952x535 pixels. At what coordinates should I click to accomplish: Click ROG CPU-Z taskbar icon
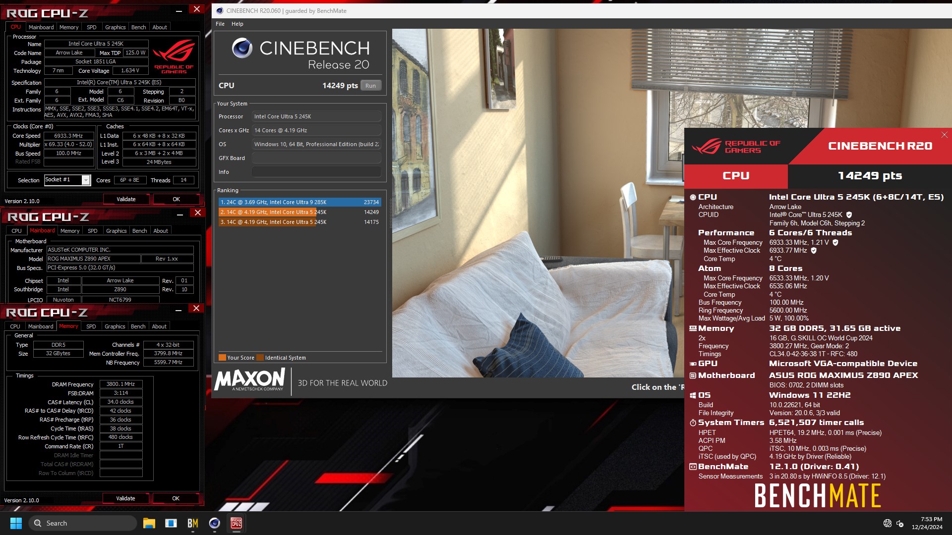[237, 523]
